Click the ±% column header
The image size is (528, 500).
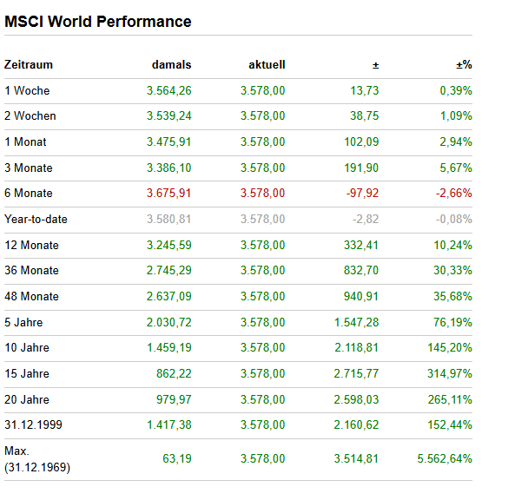pos(464,65)
